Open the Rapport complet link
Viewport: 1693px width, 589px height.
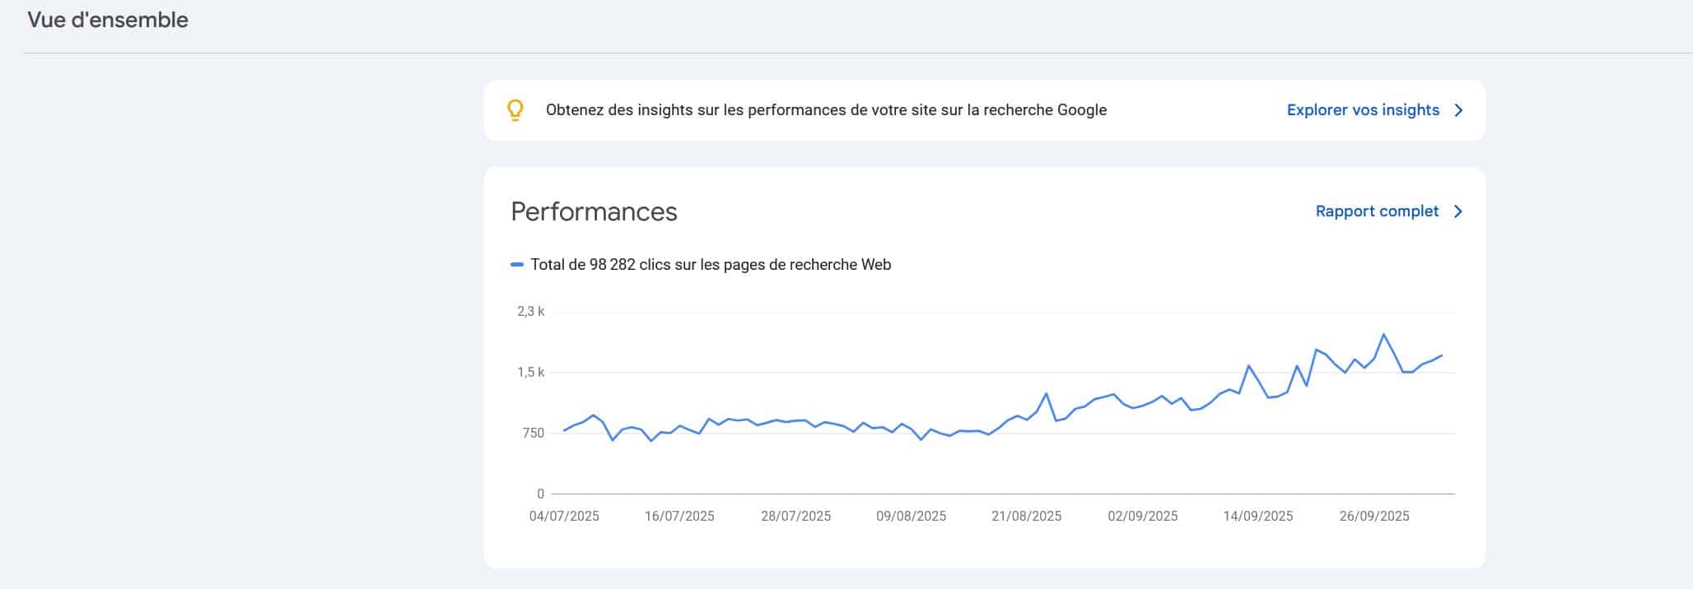point(1377,211)
